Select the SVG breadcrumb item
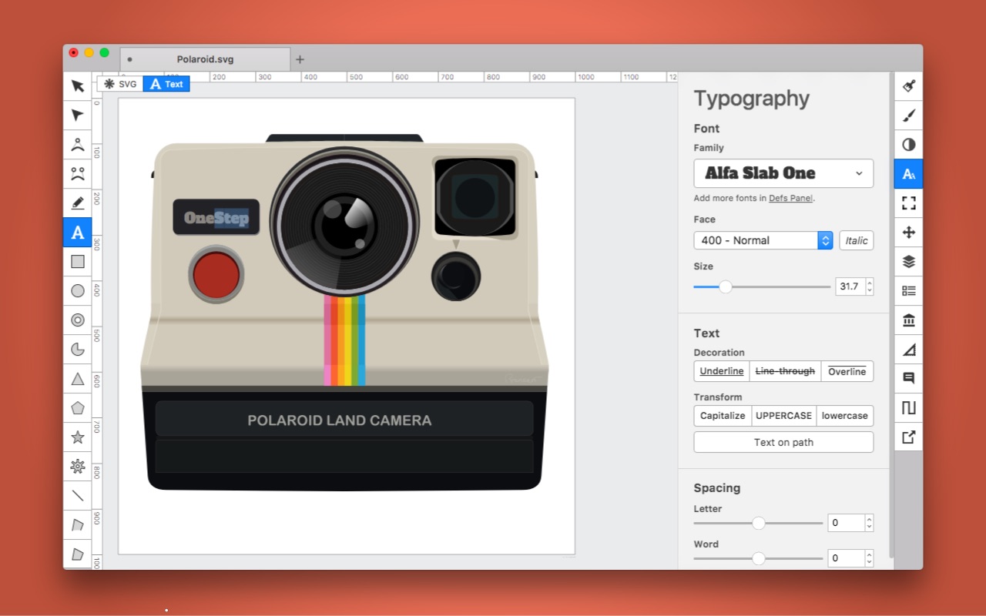 pyautogui.click(x=120, y=84)
